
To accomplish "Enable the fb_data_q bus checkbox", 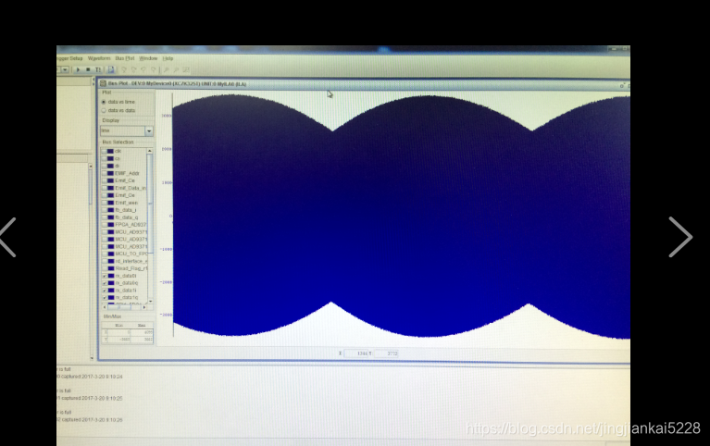I will (104, 217).
